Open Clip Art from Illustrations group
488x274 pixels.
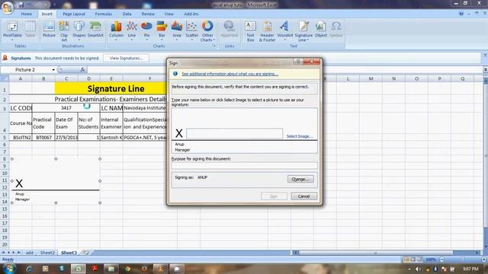click(x=64, y=31)
